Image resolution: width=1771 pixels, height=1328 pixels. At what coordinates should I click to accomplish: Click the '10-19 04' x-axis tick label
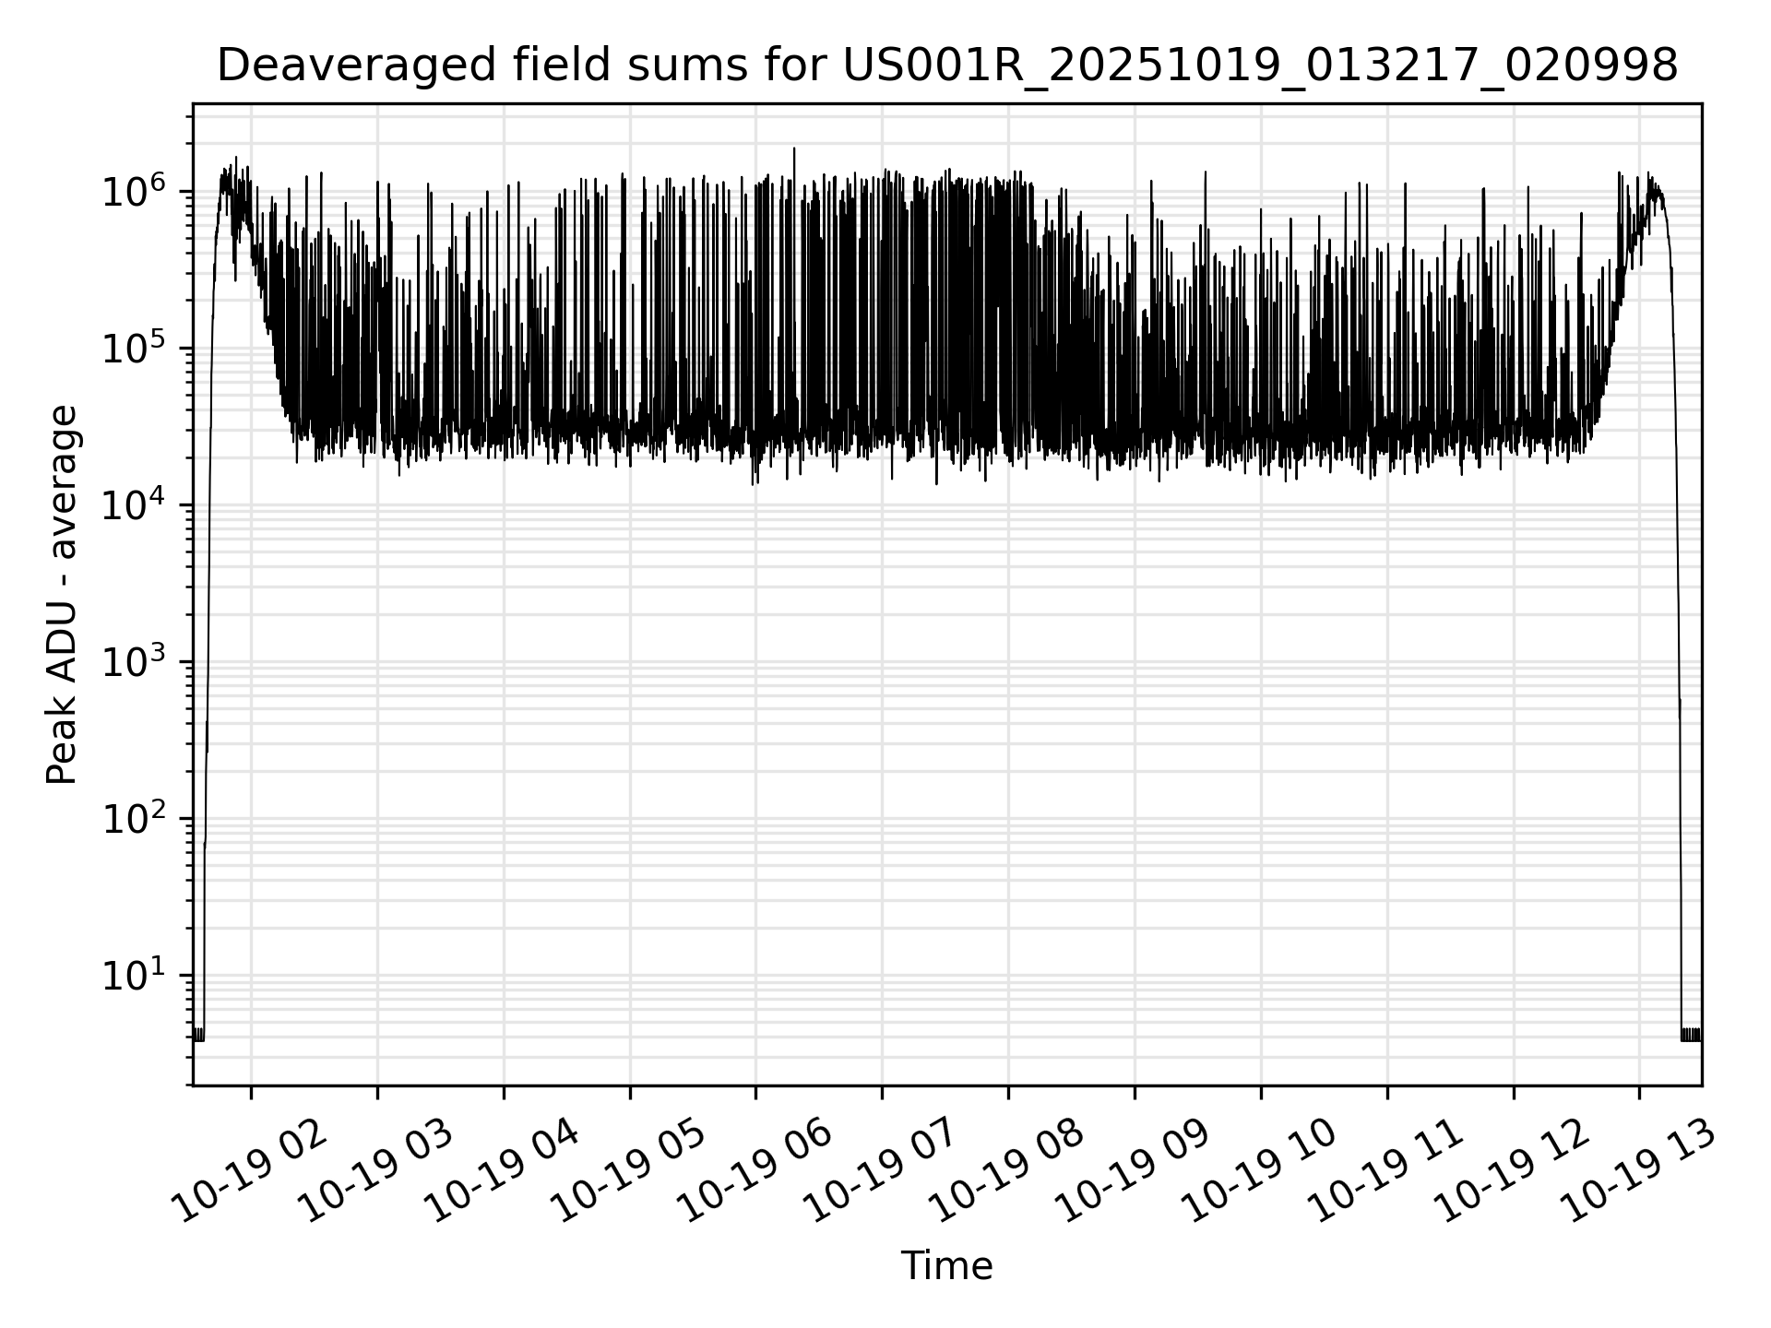(x=504, y=1170)
